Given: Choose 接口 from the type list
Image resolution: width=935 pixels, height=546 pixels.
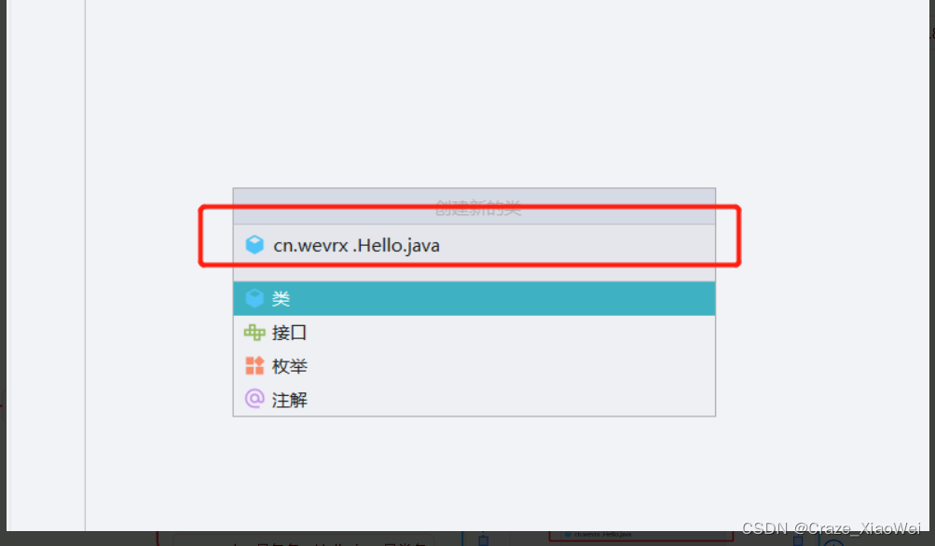Looking at the screenshot, I should pos(474,332).
